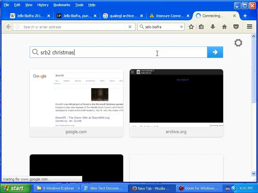Open the hamburger menu button
This screenshot has height=193, width=258.
249,27
